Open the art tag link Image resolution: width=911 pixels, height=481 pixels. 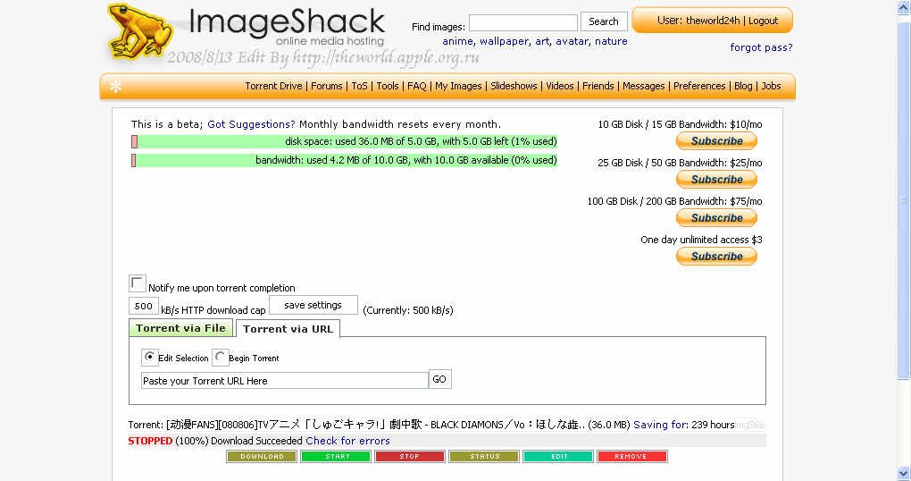click(542, 41)
